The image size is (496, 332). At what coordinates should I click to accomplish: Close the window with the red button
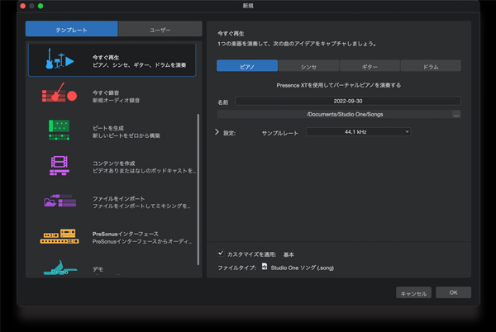pyautogui.click(x=23, y=6)
